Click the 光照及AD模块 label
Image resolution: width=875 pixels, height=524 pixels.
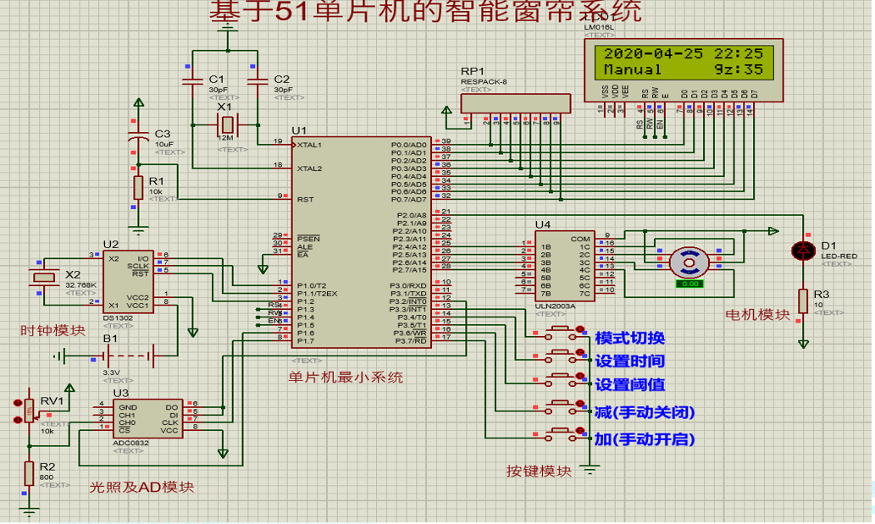(x=141, y=487)
